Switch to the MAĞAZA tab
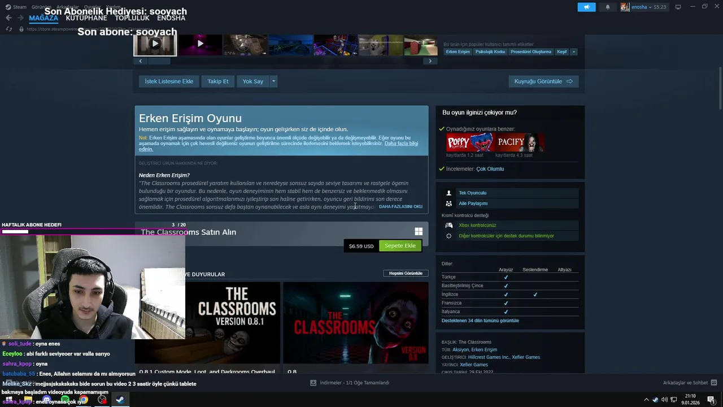Screen dimensions: 723x407 tap(43, 18)
